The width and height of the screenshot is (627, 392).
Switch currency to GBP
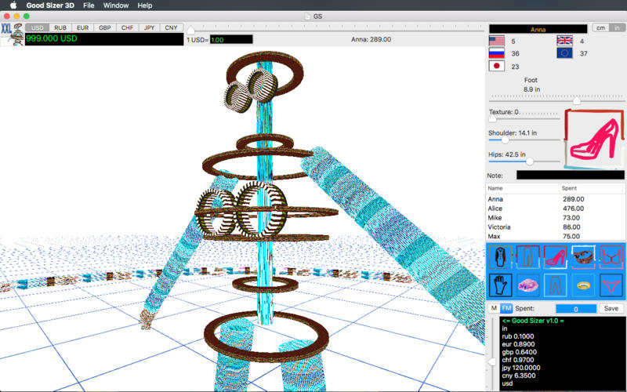click(x=105, y=27)
